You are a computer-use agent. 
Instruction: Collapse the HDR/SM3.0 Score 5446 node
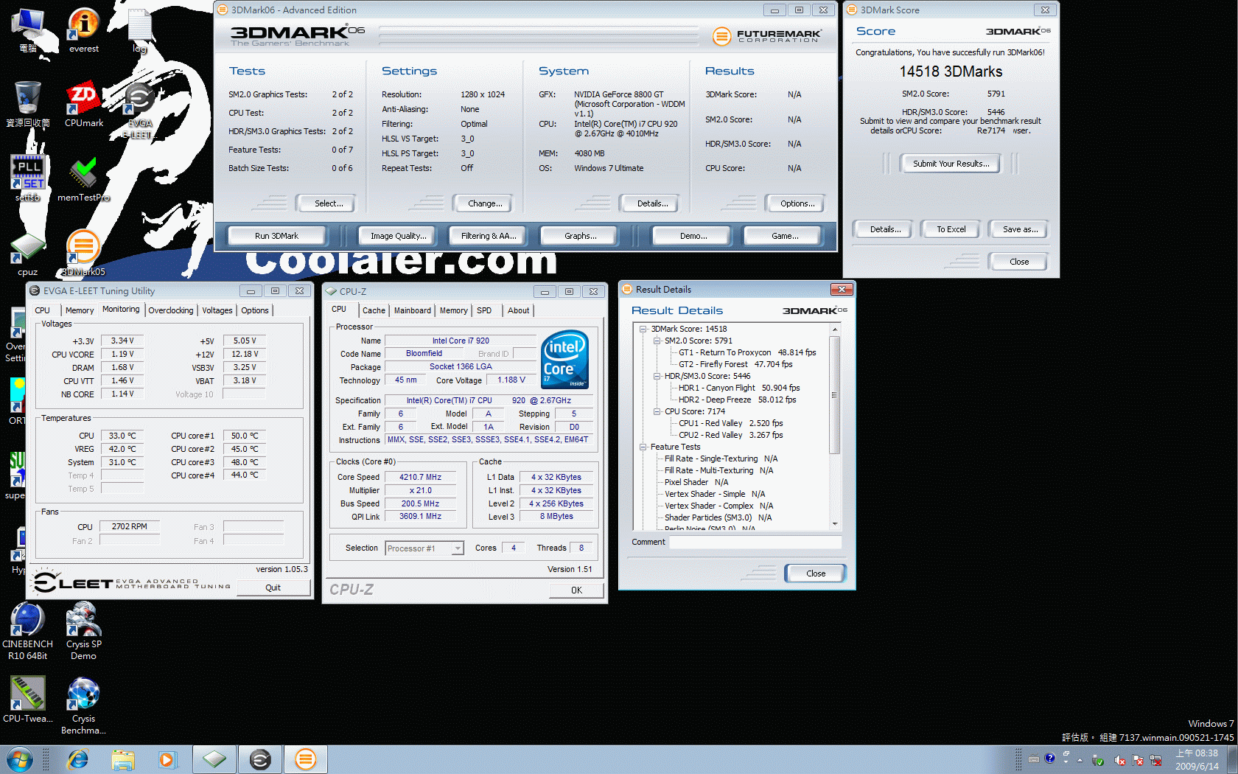[657, 376]
